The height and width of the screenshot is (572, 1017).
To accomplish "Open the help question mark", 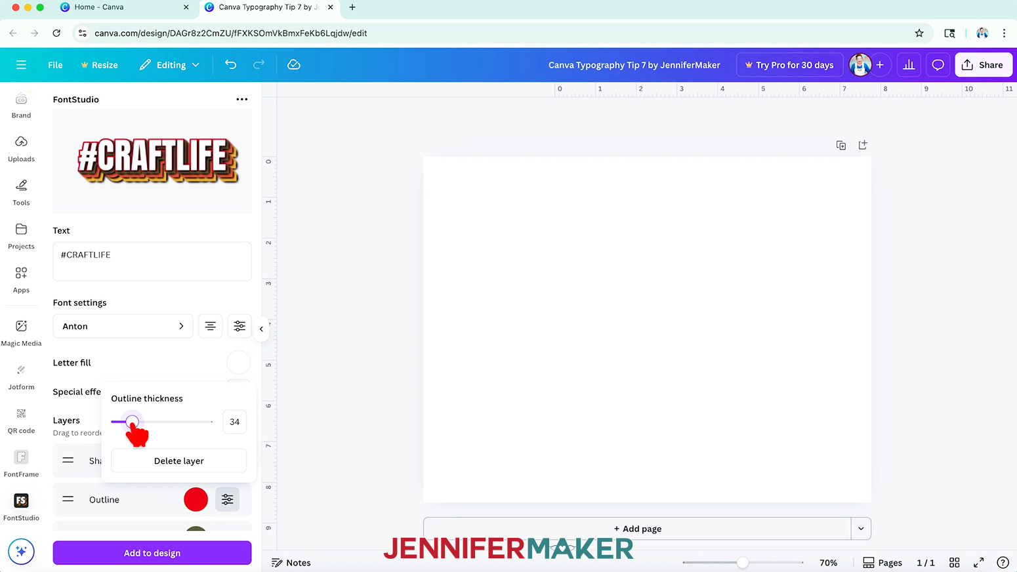I will (1003, 563).
